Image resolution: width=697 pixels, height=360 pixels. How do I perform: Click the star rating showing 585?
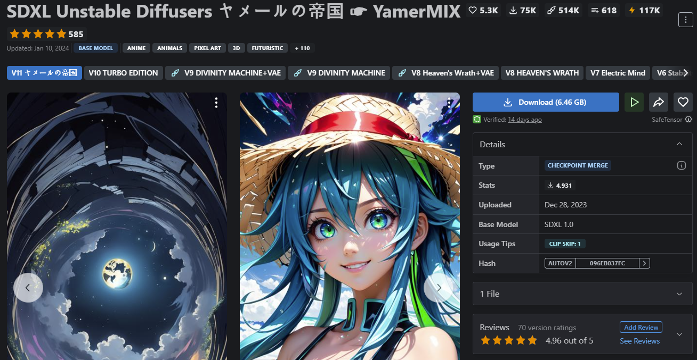[x=47, y=34]
